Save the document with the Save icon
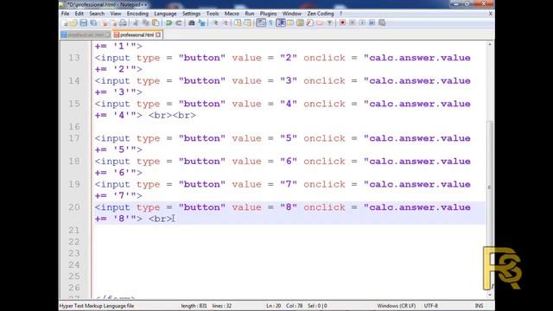 [83, 23]
